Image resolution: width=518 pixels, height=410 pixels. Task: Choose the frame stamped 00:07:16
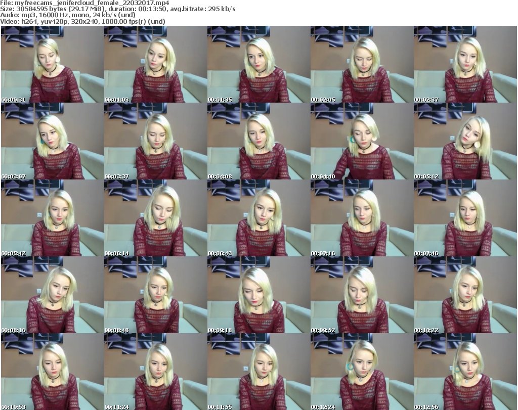coord(362,218)
